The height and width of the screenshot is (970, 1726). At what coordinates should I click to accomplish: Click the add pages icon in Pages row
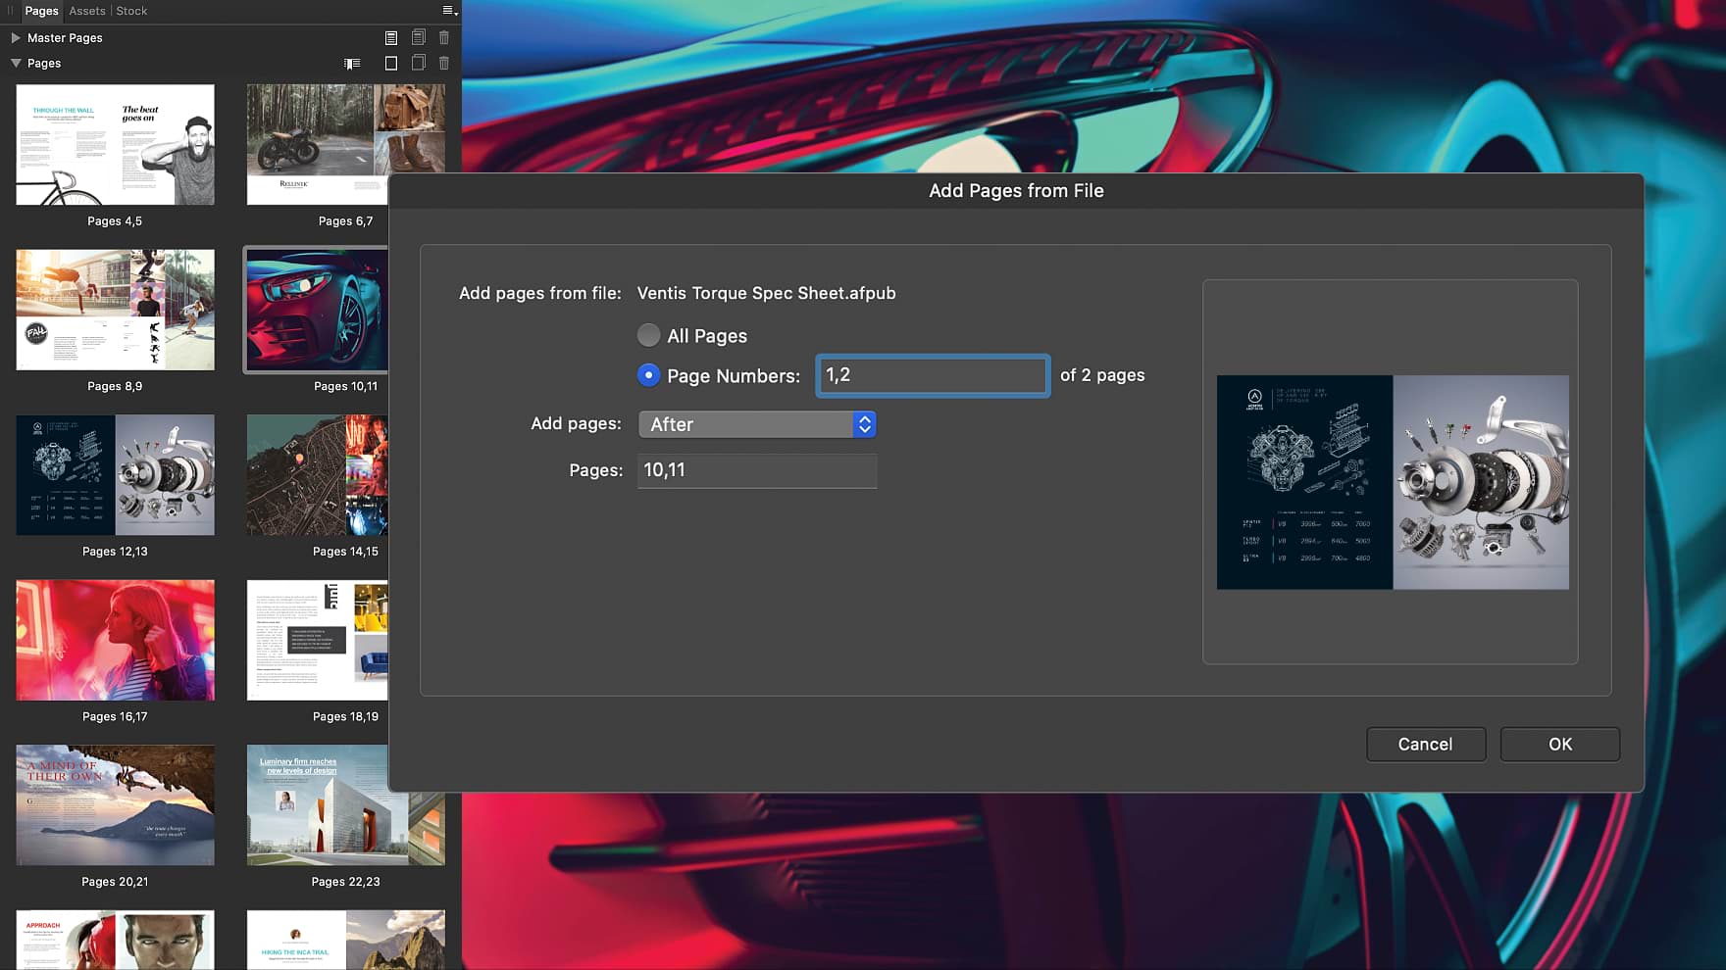pyautogui.click(x=391, y=63)
